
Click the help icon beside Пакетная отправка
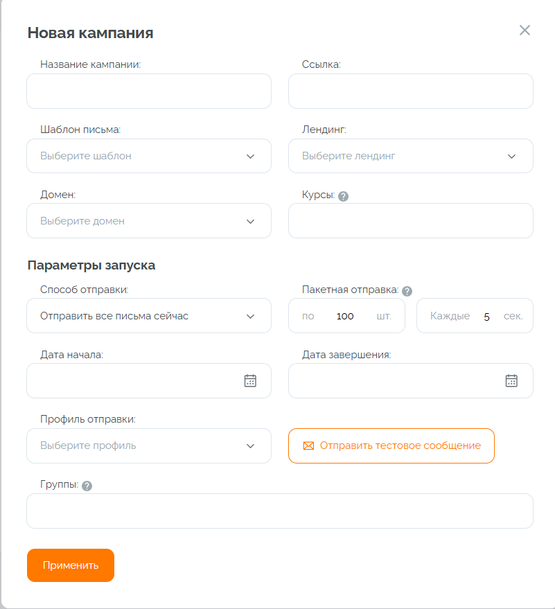(407, 291)
